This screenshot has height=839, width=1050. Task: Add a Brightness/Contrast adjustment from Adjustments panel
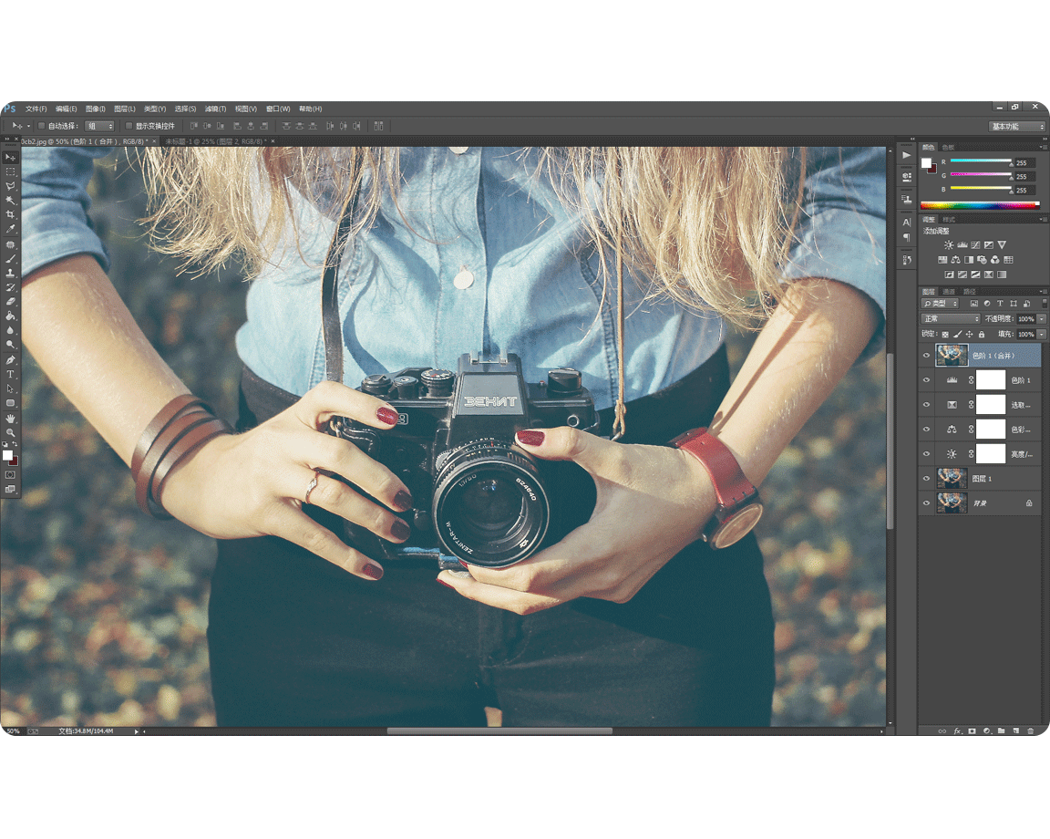[x=948, y=245]
